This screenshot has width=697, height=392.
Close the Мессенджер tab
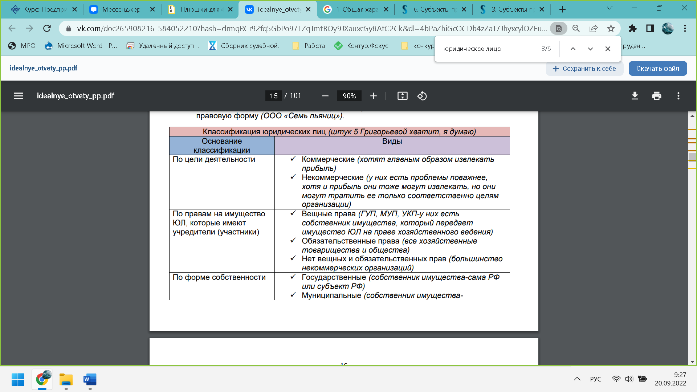152,9
